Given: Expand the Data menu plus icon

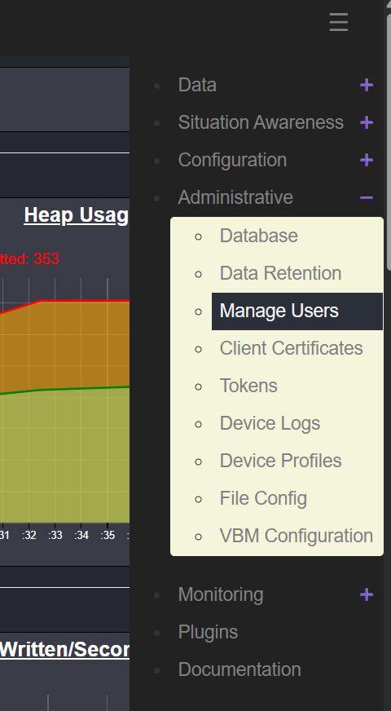Looking at the screenshot, I should point(367,86).
